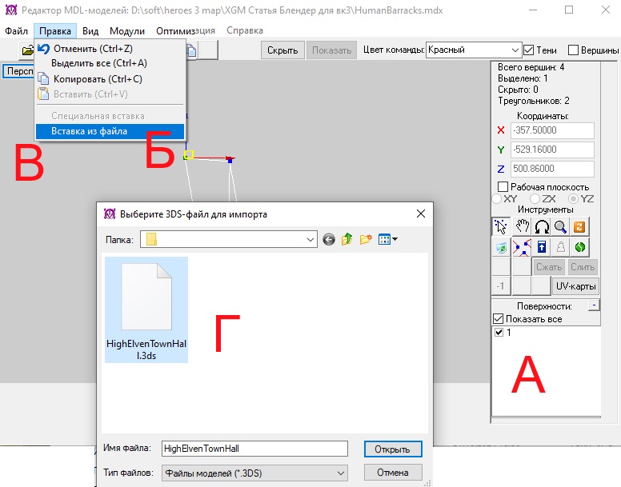
Task: Click the editor's title bar app icon
Action: tap(11, 10)
